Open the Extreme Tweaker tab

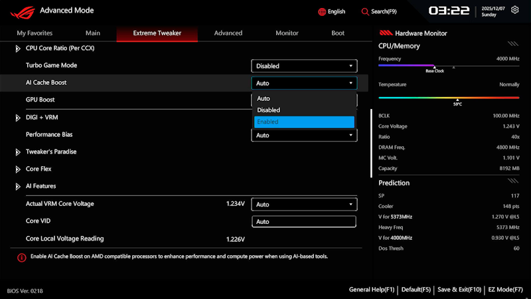point(157,33)
